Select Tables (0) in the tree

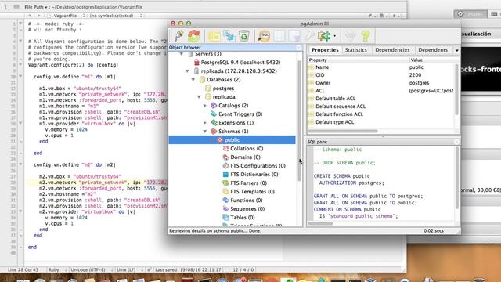point(242,218)
